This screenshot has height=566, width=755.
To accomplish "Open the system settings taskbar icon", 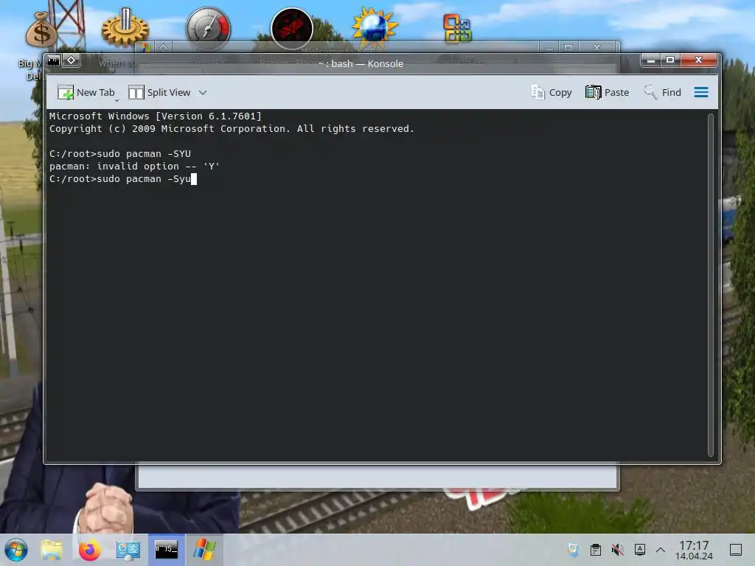I will tap(128, 550).
